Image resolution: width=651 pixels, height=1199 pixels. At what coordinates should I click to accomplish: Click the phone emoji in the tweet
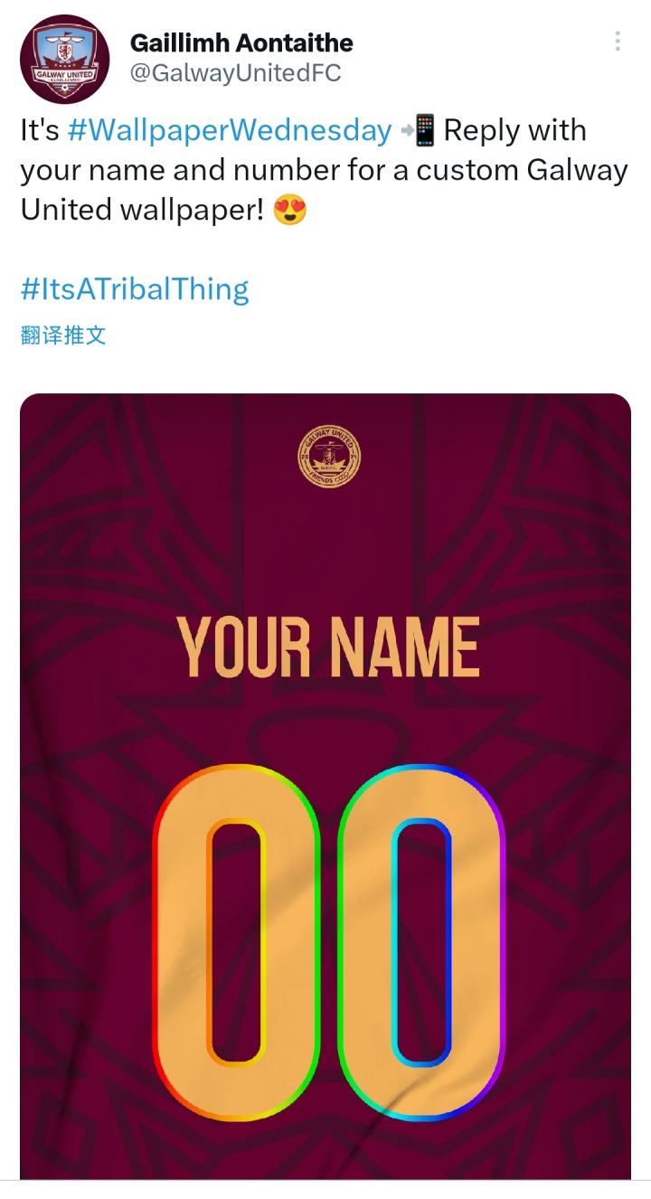[418, 130]
